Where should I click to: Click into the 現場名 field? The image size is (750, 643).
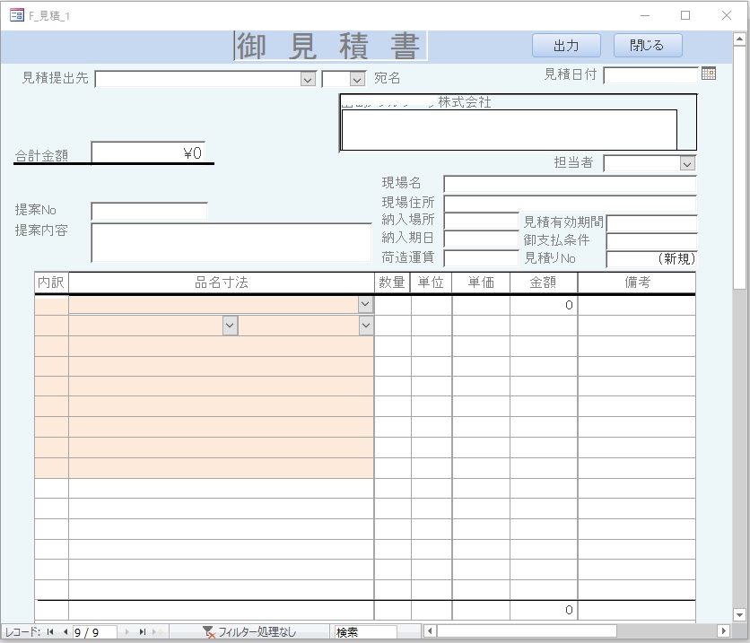tap(570, 184)
